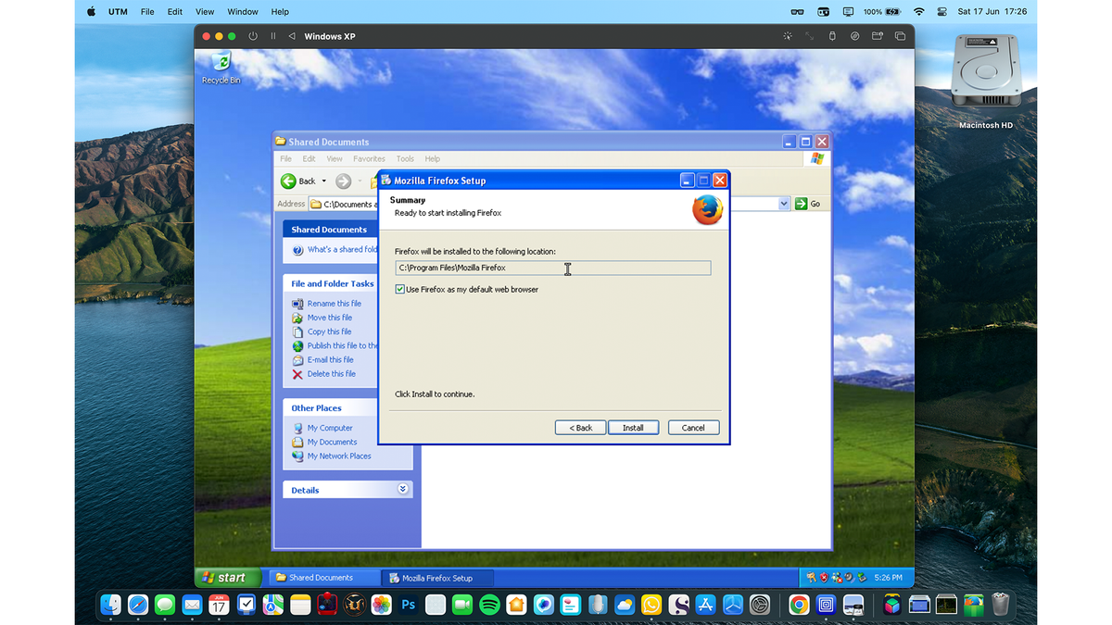Select the Copy this file task icon
Viewport: 1112px width, 625px height.
click(297, 331)
